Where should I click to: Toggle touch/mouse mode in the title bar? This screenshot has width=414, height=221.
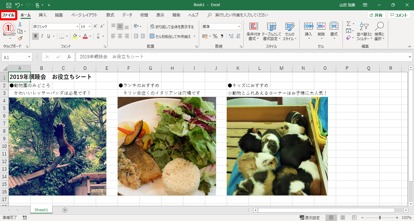(x=38, y=5)
